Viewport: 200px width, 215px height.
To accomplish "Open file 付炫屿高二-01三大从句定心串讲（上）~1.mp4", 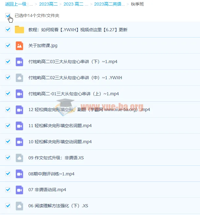I will (x=73, y=94).
